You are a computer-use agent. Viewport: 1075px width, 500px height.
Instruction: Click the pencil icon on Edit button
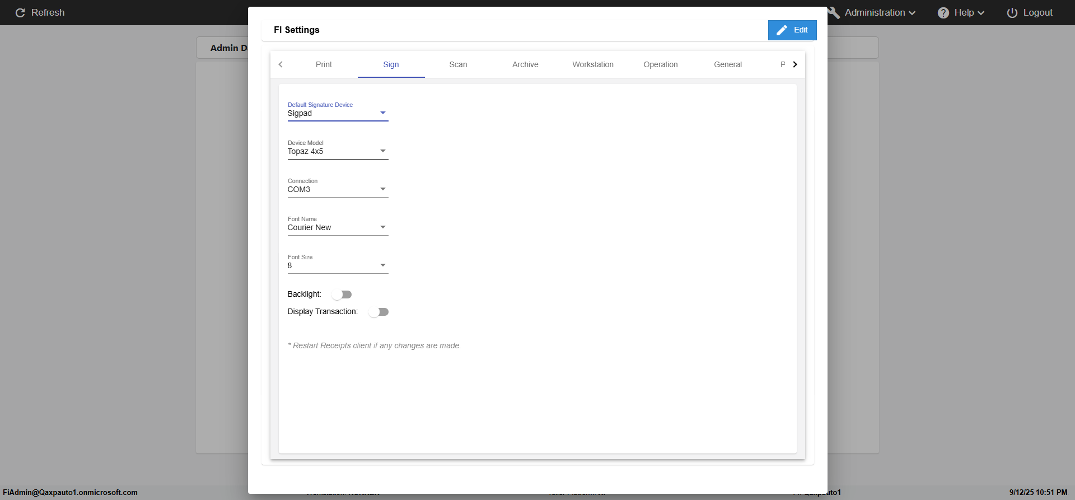(782, 30)
